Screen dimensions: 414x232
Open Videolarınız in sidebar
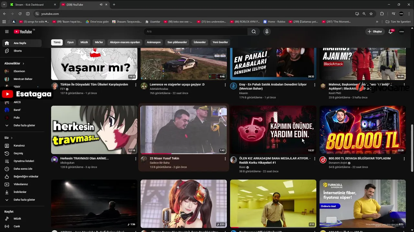click(22, 184)
